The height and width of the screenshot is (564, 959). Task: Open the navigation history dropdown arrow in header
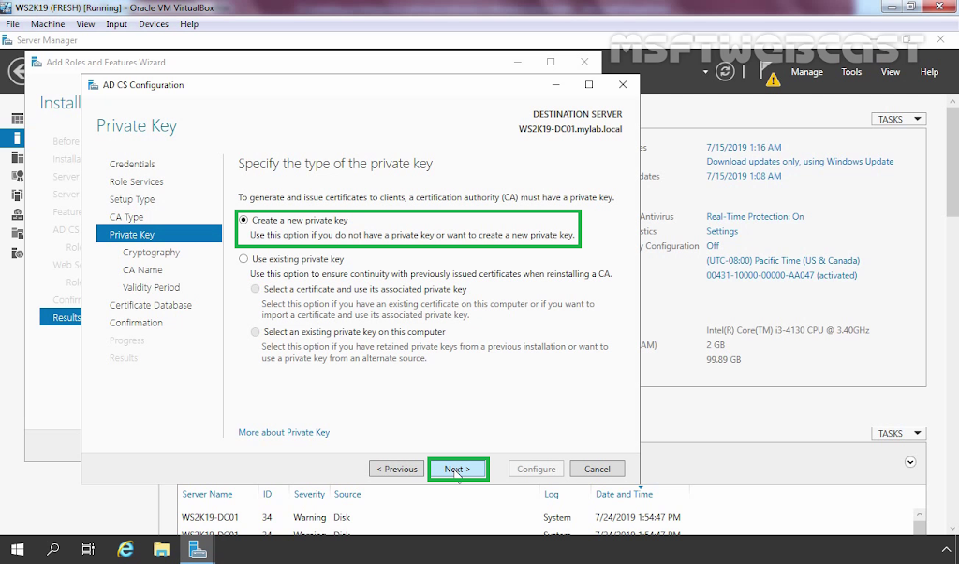pos(705,72)
